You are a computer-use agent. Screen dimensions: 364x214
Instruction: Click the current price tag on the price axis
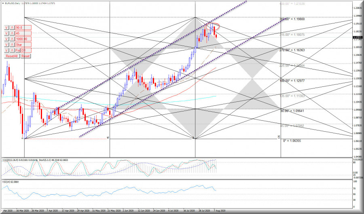click(x=357, y=38)
